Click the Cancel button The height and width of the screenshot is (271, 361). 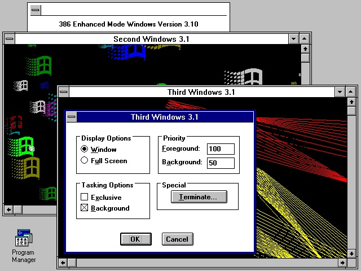[177, 239]
